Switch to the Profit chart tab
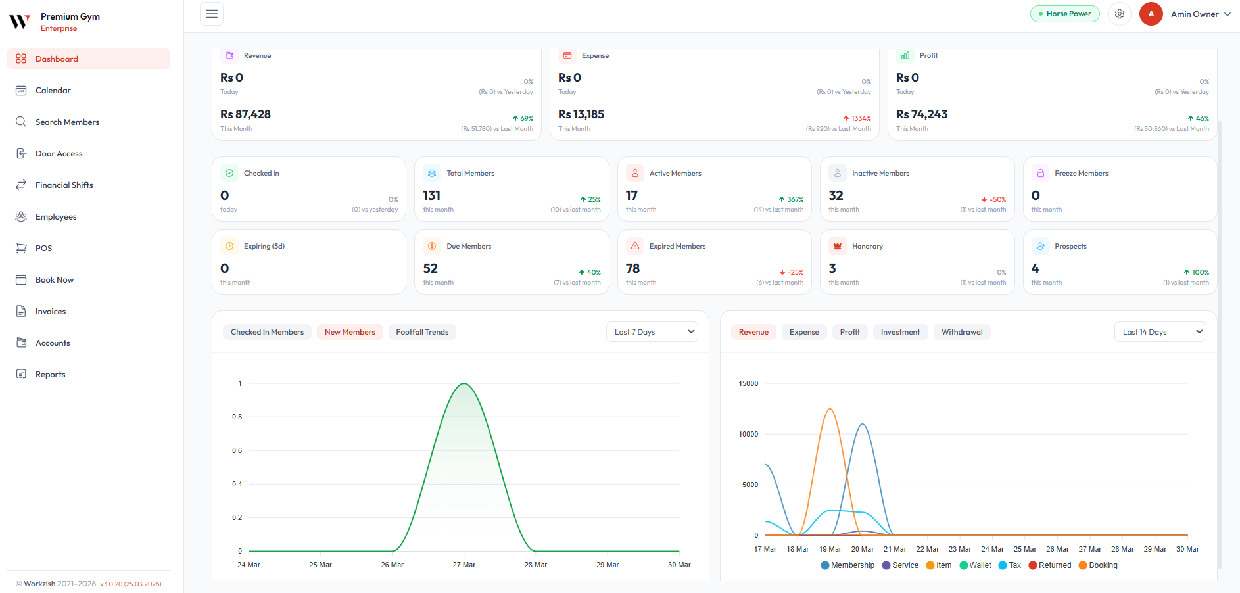The height and width of the screenshot is (593, 1240). coord(850,332)
